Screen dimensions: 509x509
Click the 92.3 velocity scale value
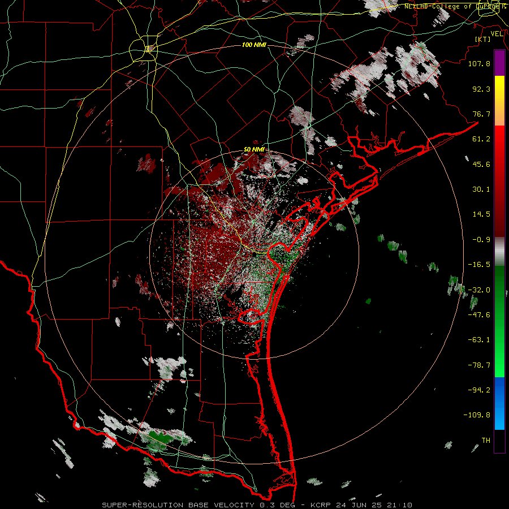(x=481, y=89)
